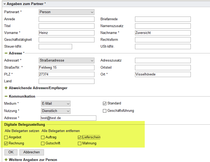Click the Alle Belegarten setzen link
210x162 pixels.
pyautogui.click(x=22, y=131)
